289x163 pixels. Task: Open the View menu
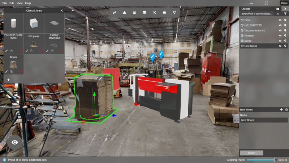pos(20,3)
